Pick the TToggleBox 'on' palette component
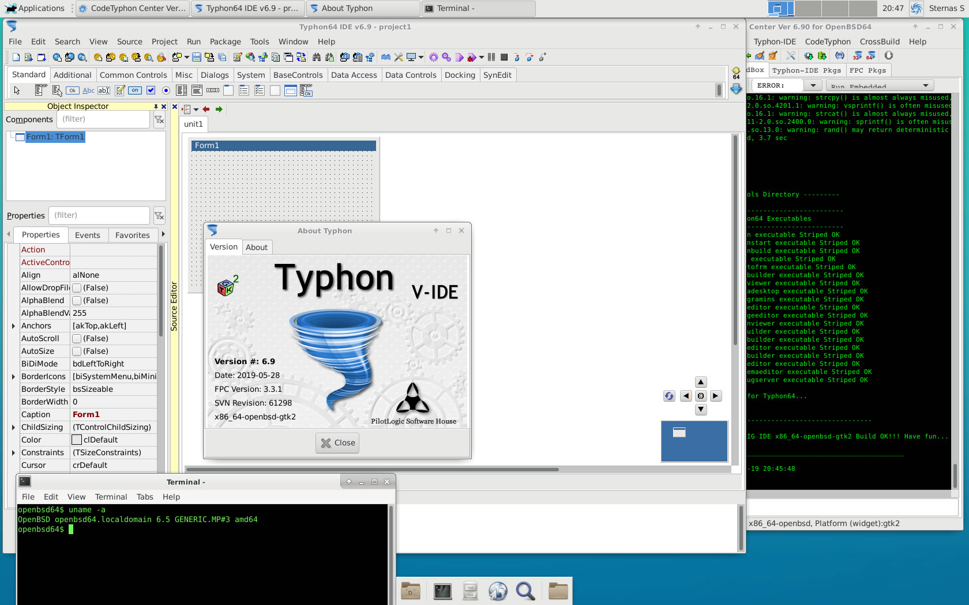Screen dimensions: 969x605 point(135,90)
